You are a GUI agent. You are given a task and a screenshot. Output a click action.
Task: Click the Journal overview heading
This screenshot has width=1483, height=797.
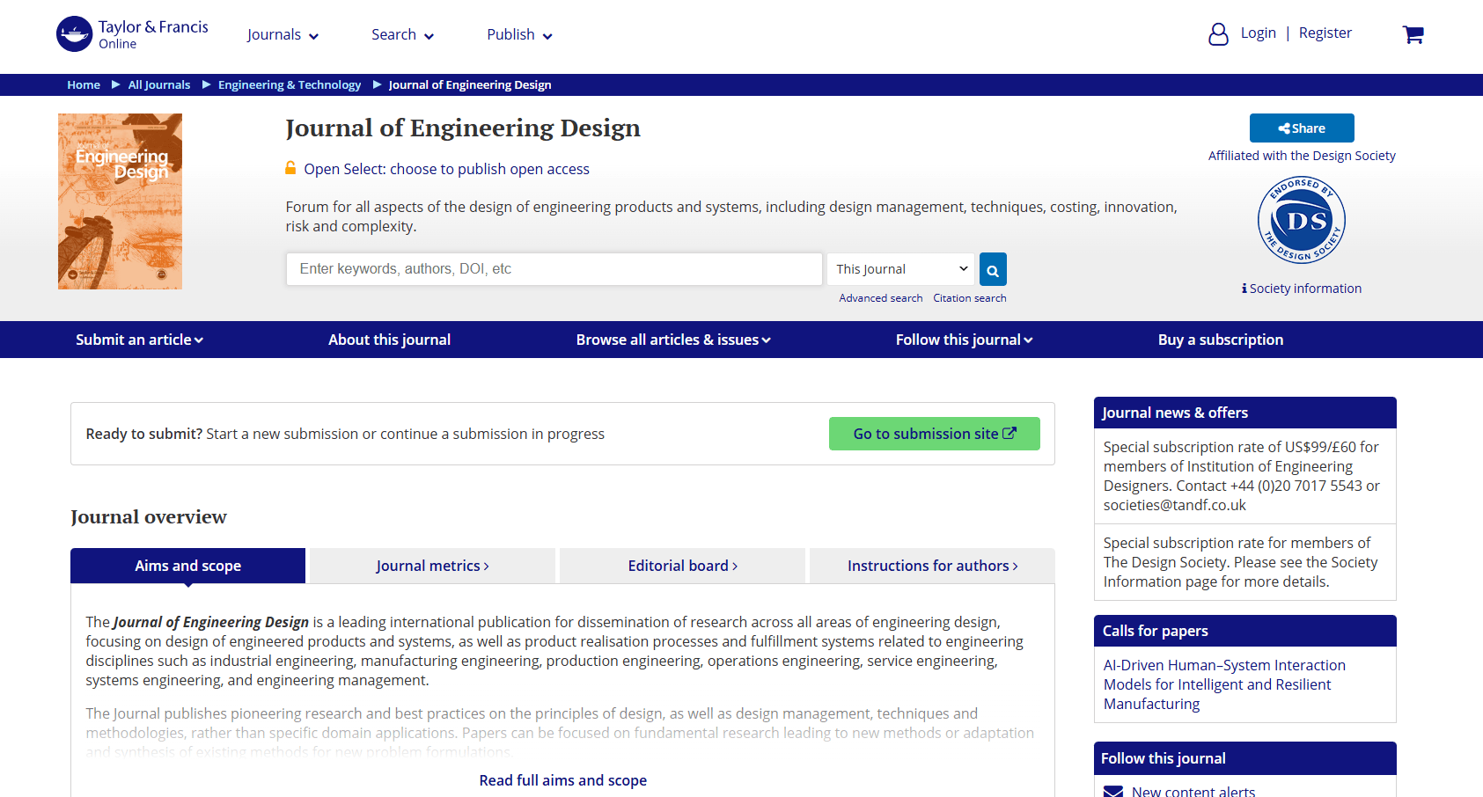149,517
